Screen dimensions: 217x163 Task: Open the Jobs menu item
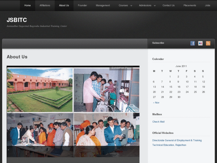207,5
